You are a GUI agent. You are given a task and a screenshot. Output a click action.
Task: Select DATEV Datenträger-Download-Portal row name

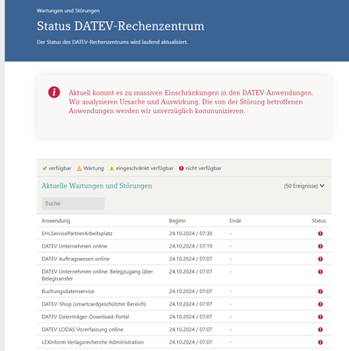85,317
